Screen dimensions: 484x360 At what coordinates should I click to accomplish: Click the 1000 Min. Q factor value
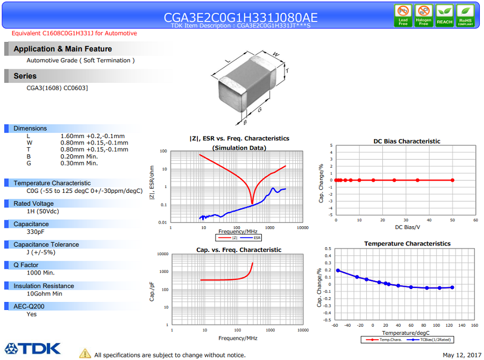pyautogui.click(x=40, y=273)
